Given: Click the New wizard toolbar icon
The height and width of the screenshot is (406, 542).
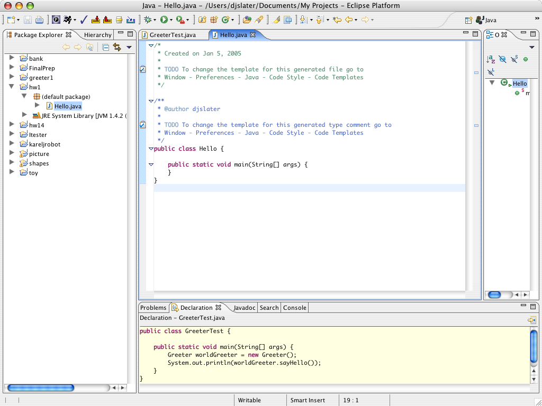Looking at the screenshot, I should click(11, 20).
